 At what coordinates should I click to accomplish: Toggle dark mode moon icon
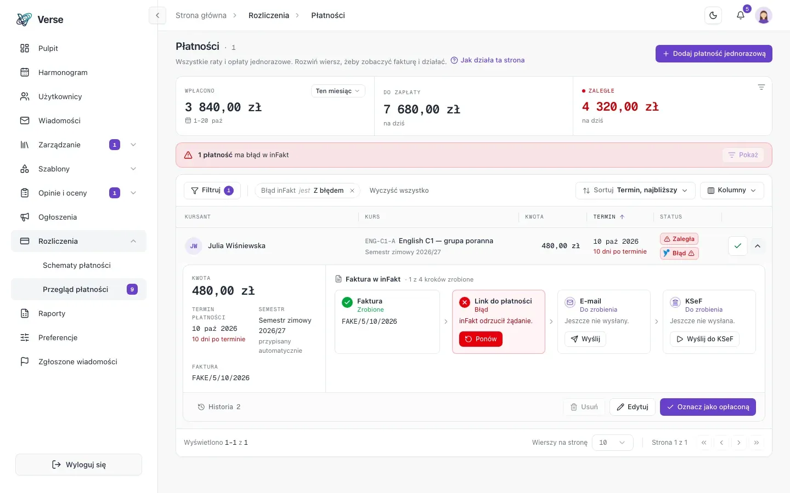pyautogui.click(x=713, y=15)
